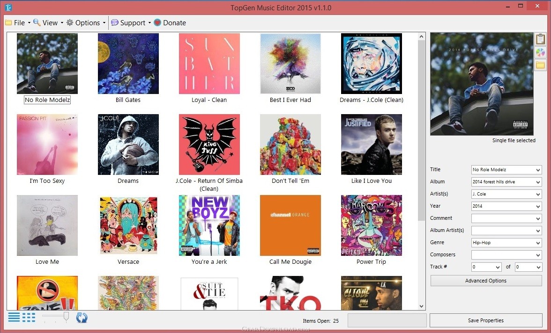Open the Support menu

click(131, 23)
